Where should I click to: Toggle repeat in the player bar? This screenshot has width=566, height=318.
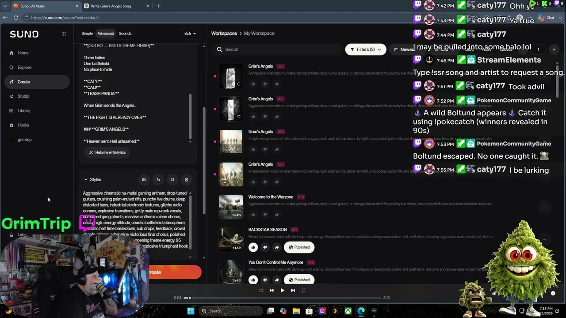pos(303,290)
